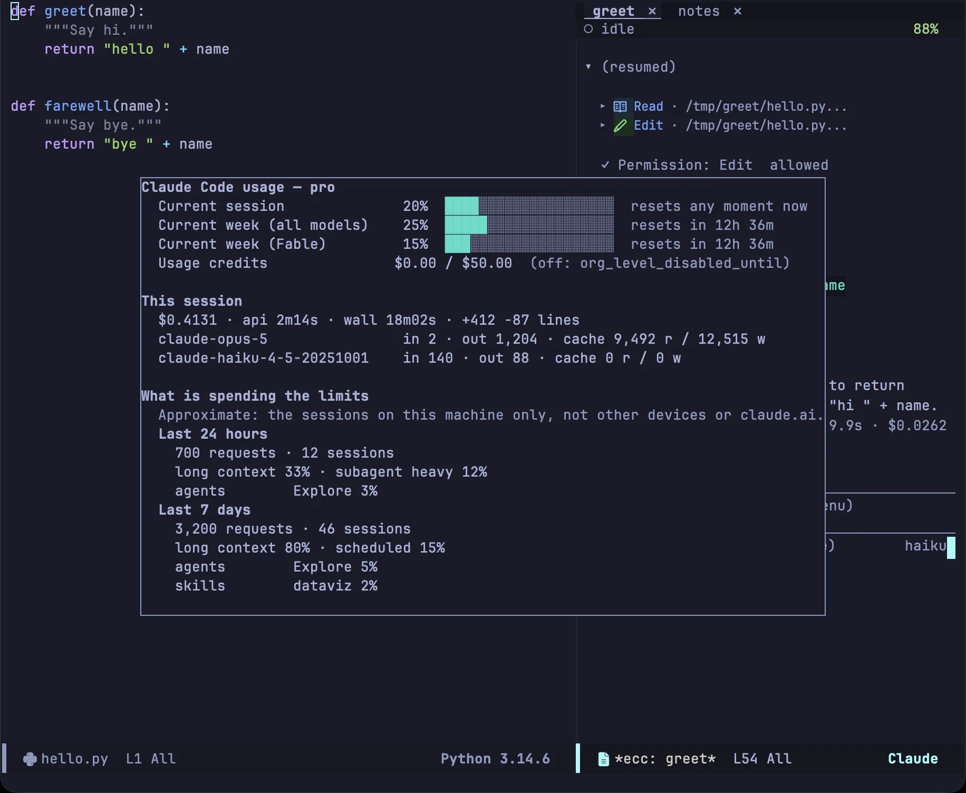The width and height of the screenshot is (966, 793).
Task: Collapse the (resumed) section triangle
Action: pos(588,67)
